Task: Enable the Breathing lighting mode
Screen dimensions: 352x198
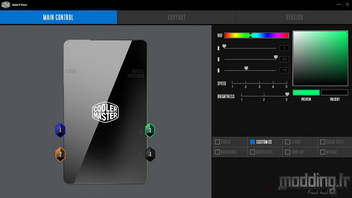Action: [x=217, y=152]
